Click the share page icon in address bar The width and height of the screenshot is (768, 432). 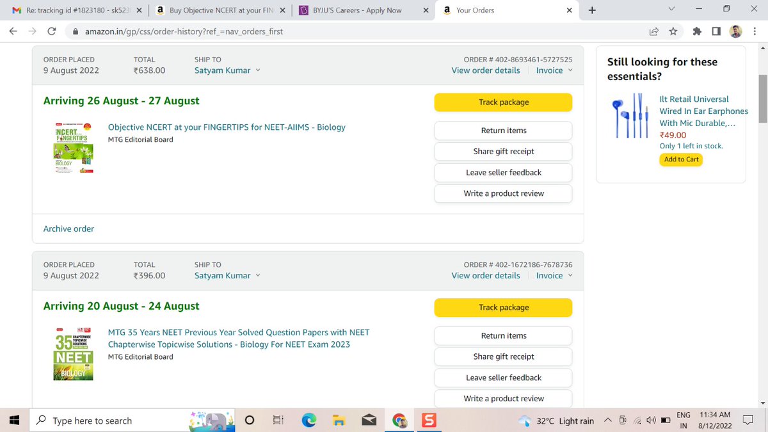point(653,31)
